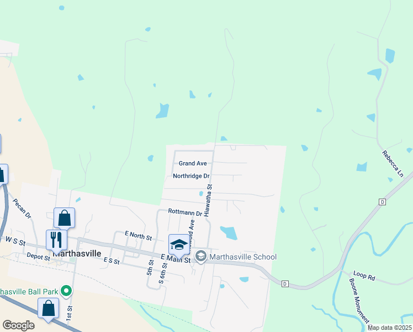Click the restaurant fork and knife marker
Viewport: 413px width, 332px height.
56,240
